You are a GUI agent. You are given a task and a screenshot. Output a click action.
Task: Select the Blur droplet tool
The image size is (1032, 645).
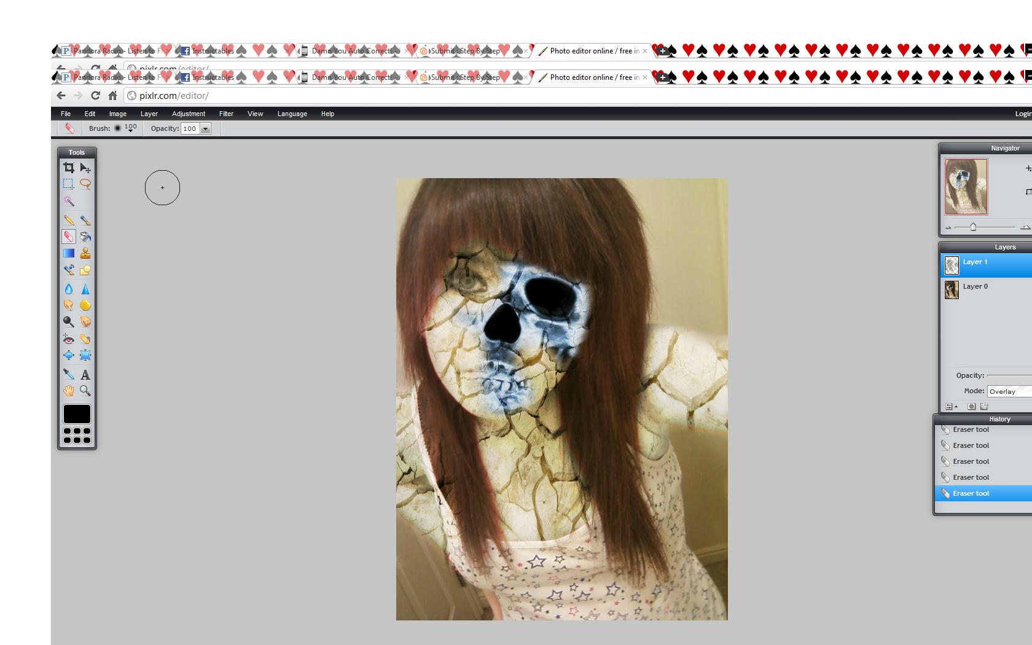pos(69,289)
